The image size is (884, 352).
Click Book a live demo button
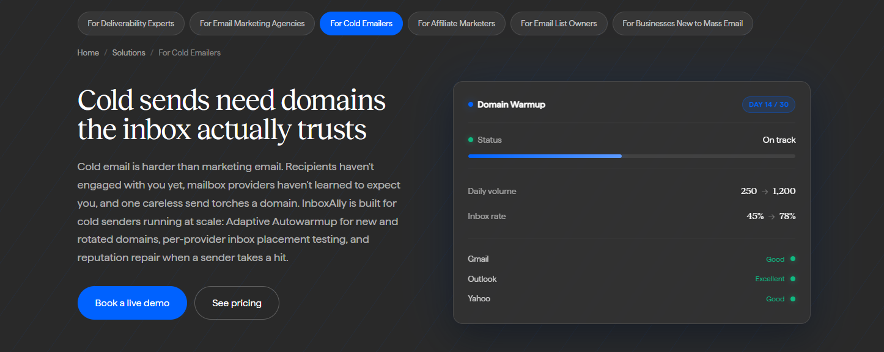(132, 303)
